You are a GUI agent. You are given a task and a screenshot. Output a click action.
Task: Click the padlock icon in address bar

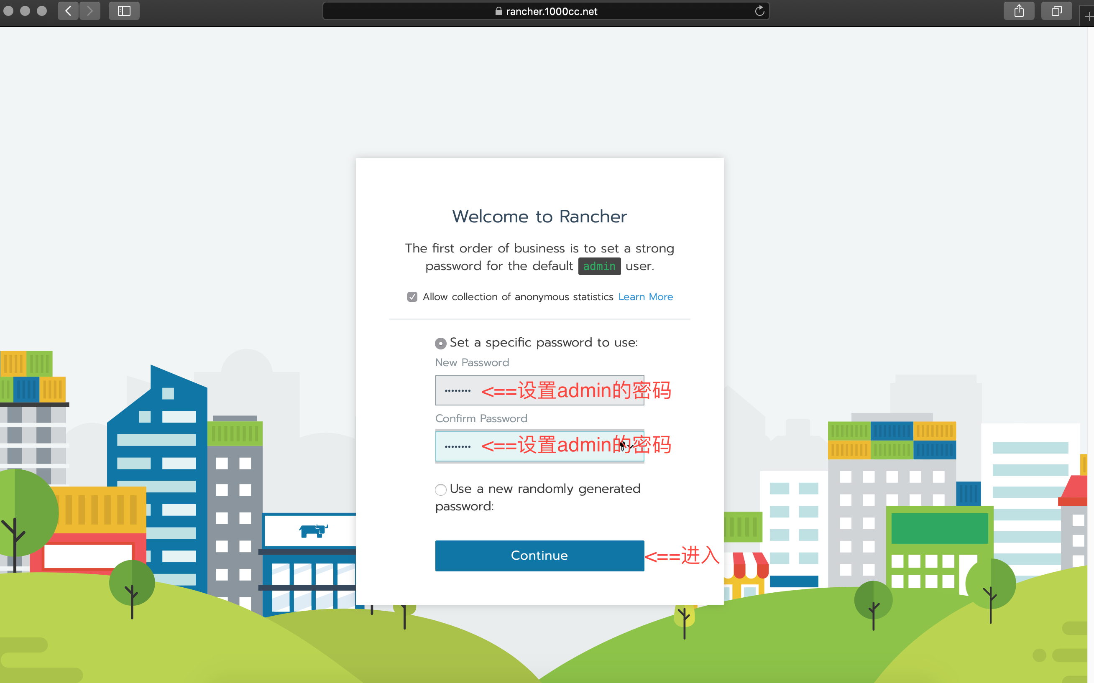pos(498,11)
